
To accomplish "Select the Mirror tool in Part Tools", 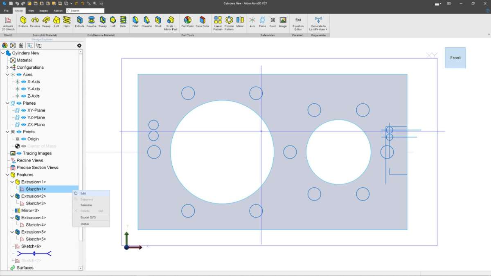I will point(240,22).
